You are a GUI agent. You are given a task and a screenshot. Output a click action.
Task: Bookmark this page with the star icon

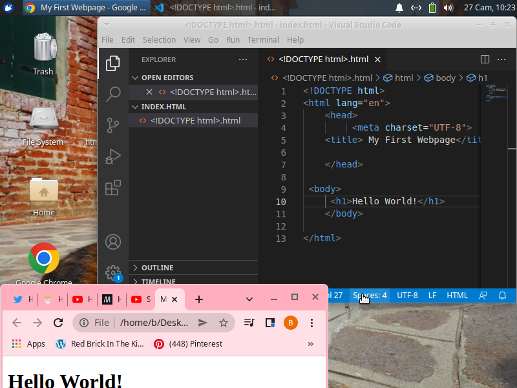click(224, 323)
